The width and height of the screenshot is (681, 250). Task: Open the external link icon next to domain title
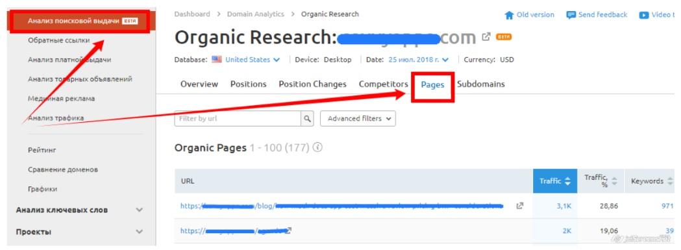click(x=487, y=36)
